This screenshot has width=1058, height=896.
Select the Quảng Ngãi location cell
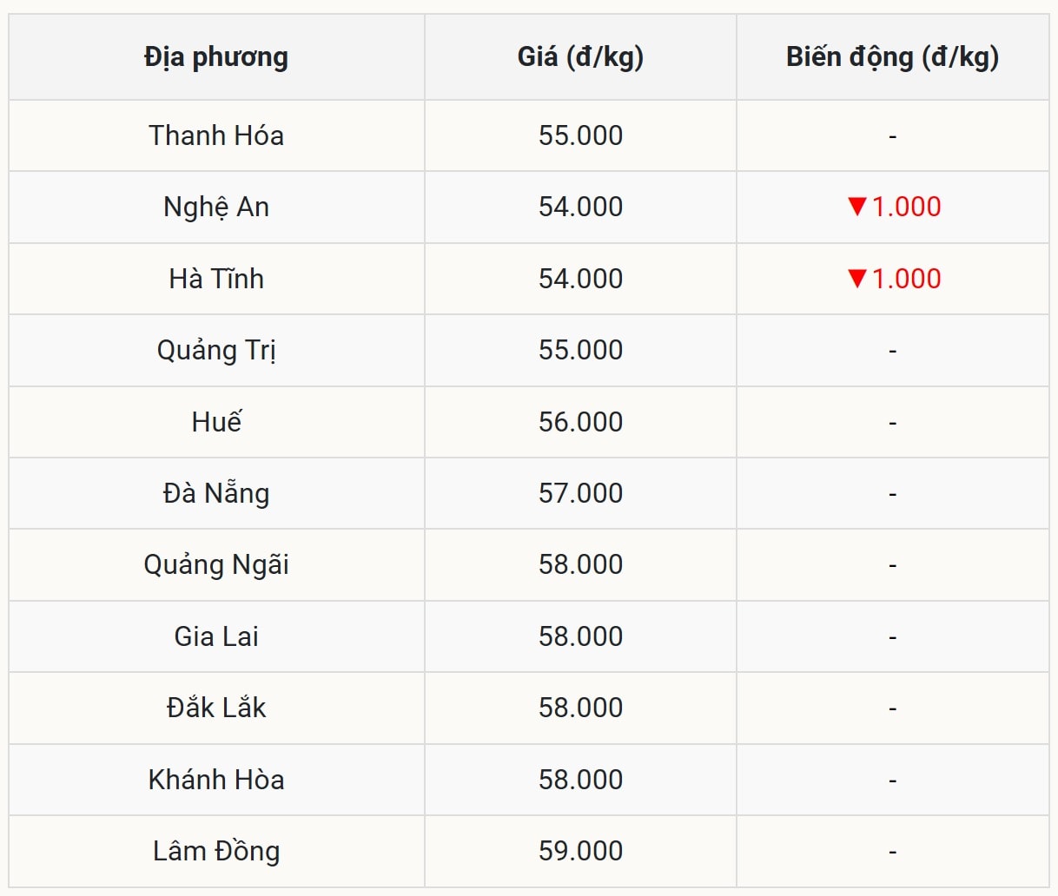tap(216, 565)
